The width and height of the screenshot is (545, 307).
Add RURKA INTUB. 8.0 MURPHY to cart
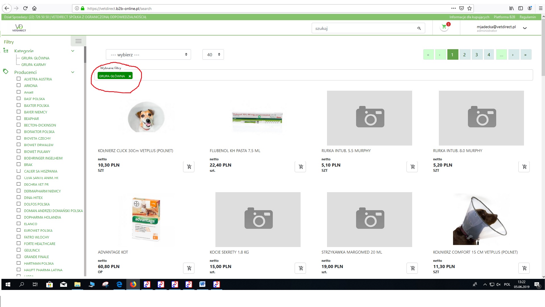click(524, 167)
